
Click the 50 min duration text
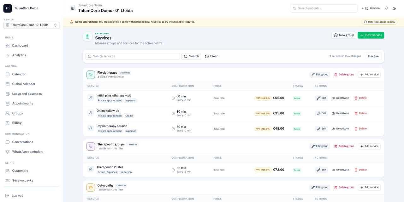pyautogui.click(x=181, y=127)
